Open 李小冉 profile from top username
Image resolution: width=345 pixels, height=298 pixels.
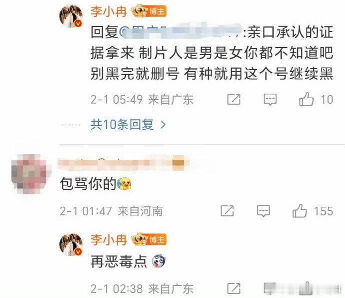coord(108,12)
